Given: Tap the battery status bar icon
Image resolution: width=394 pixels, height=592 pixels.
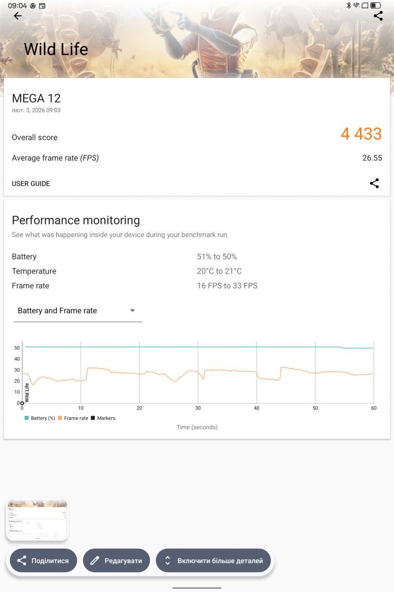Looking at the screenshot, I should [x=376, y=6].
